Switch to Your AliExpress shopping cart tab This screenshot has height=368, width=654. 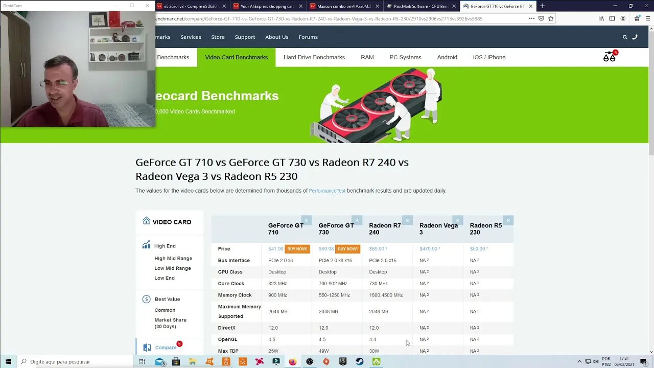[267, 6]
